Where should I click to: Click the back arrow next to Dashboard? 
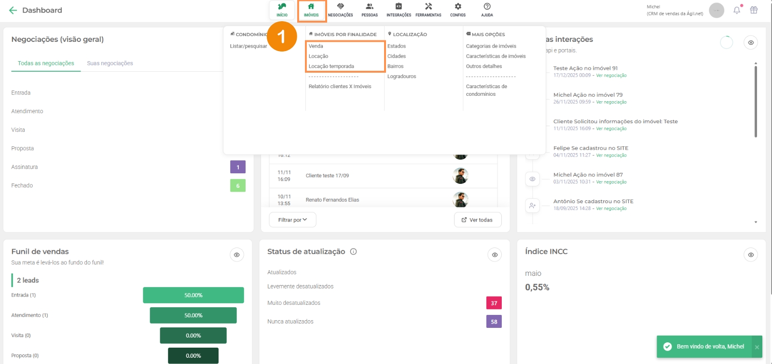[13, 10]
